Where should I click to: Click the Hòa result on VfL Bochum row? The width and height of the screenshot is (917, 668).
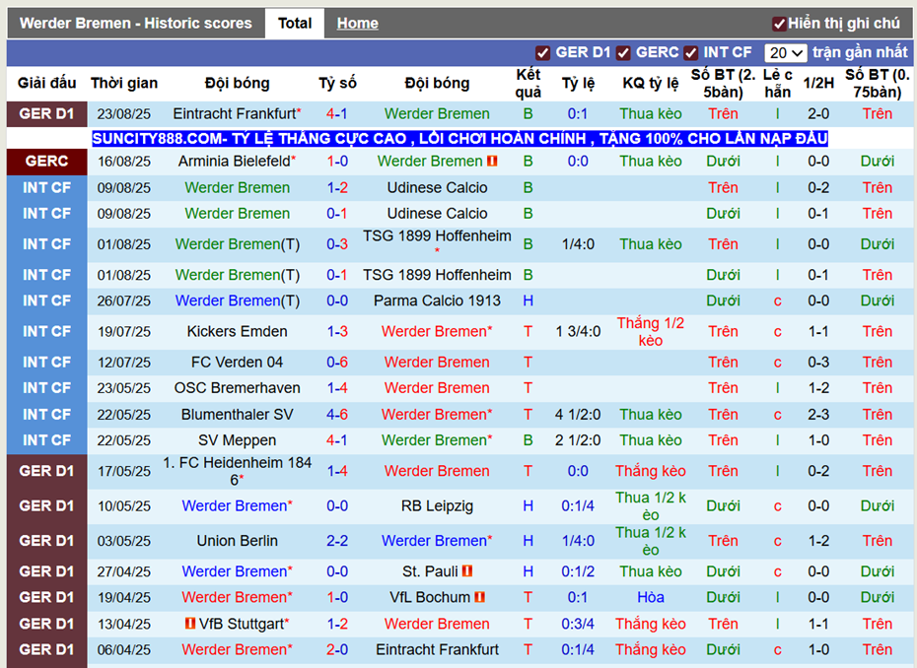pos(651,597)
